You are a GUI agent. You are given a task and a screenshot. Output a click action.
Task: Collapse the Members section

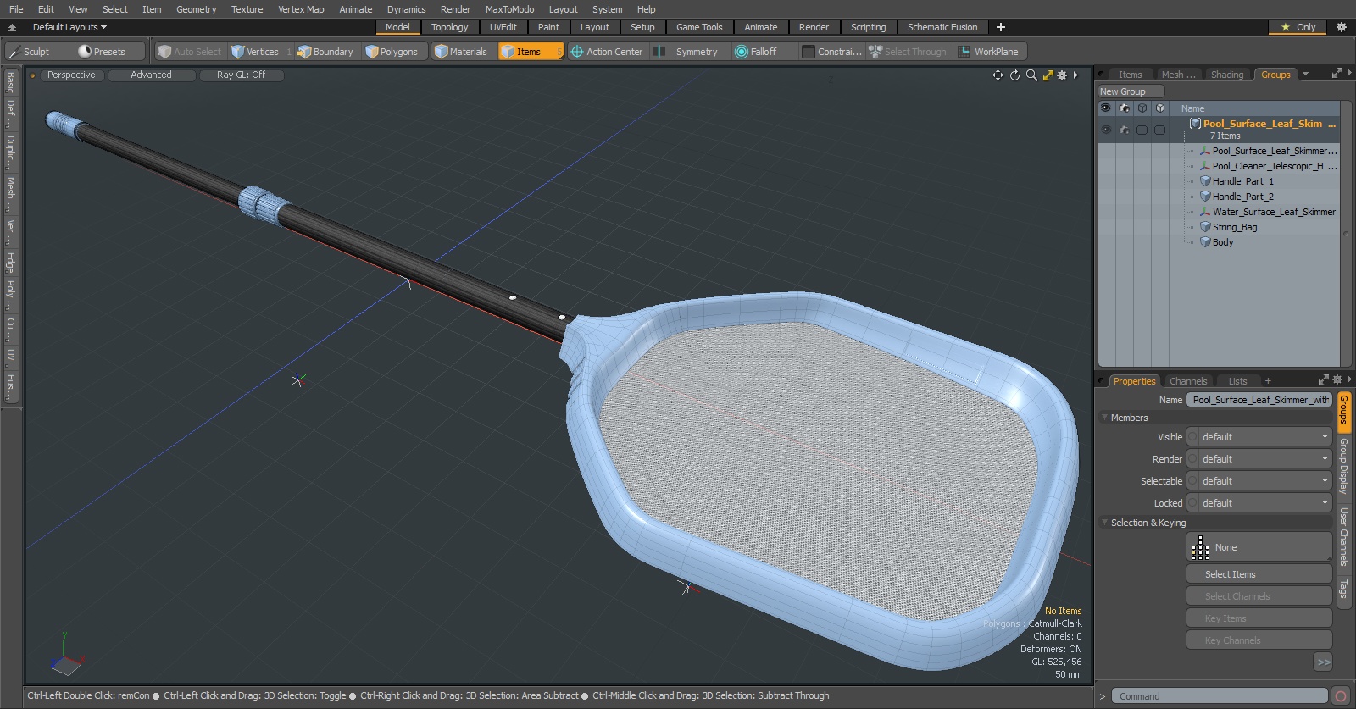tap(1104, 418)
